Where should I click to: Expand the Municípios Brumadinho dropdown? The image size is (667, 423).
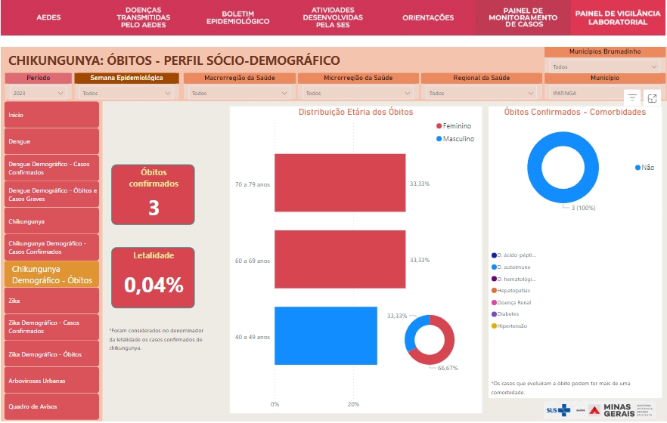[604, 66]
